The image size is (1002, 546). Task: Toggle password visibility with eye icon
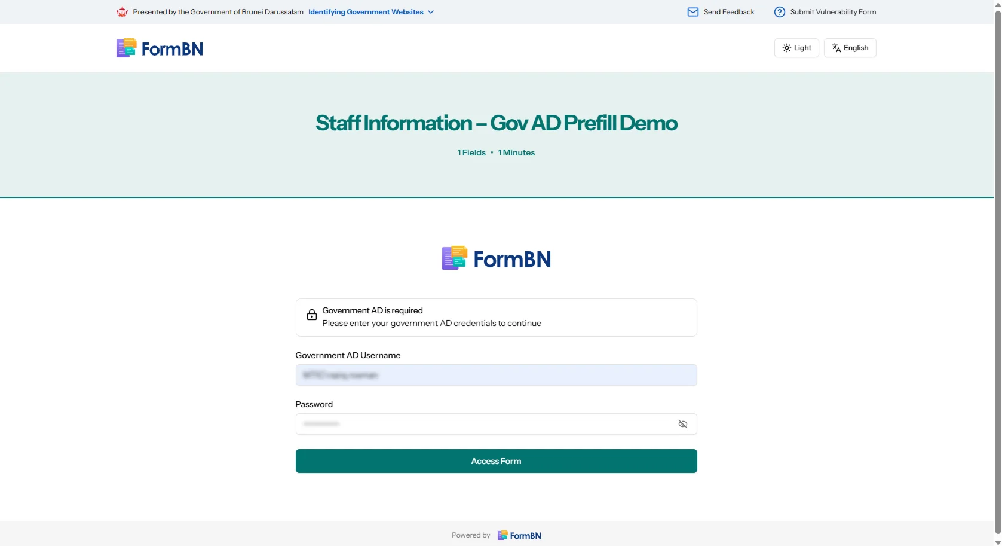(x=682, y=424)
